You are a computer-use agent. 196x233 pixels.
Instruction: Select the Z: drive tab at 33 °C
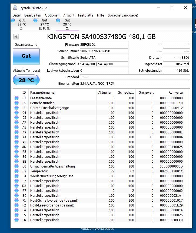pyautogui.click(x=22, y=24)
